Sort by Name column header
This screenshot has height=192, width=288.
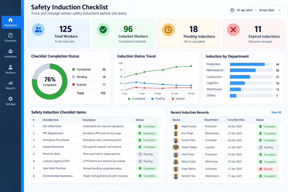tap(176, 120)
